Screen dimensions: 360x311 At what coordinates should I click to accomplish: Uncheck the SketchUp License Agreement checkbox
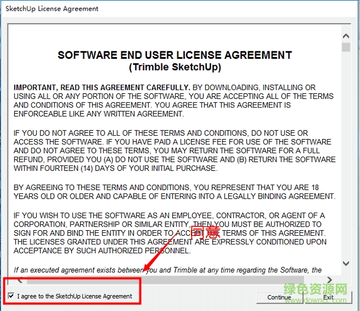11,296
